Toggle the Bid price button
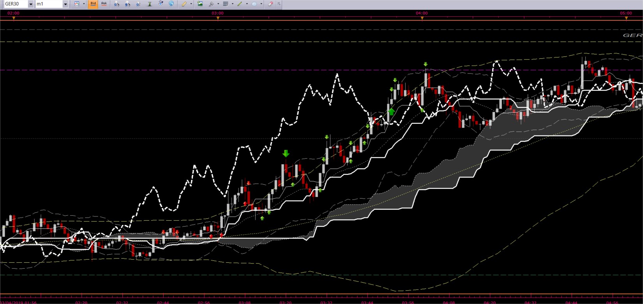This screenshot has width=643, height=304. click(x=93, y=4)
